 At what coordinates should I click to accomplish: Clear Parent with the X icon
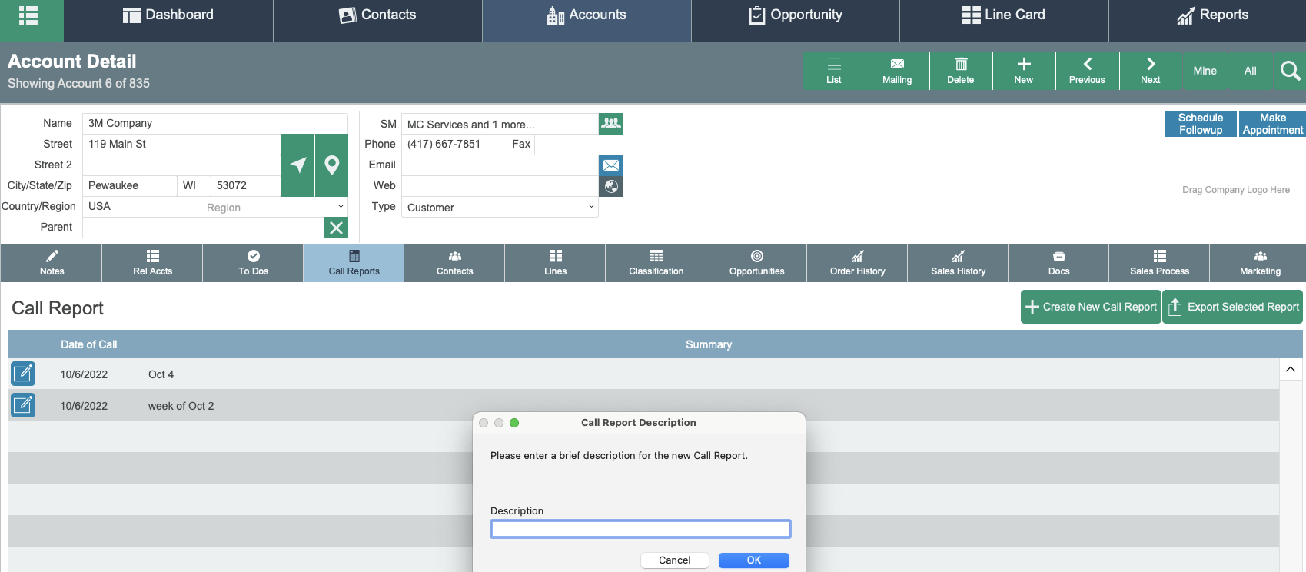click(x=336, y=228)
